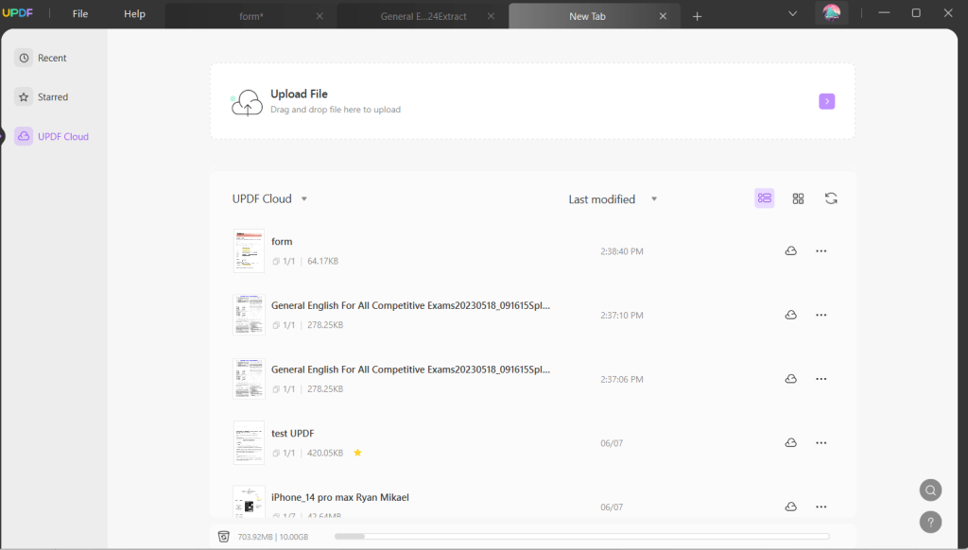Click the Recent label in sidebar
968x550 pixels.
click(x=52, y=58)
